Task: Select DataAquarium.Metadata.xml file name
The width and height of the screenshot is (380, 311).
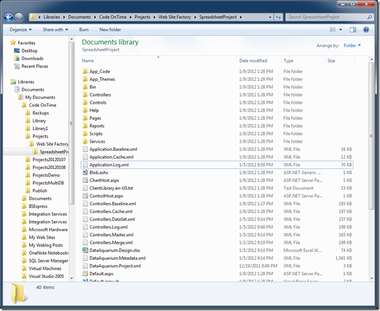Action: (x=118, y=258)
